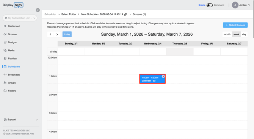Click the Playlists icon in sidebar

(x=5, y=58)
